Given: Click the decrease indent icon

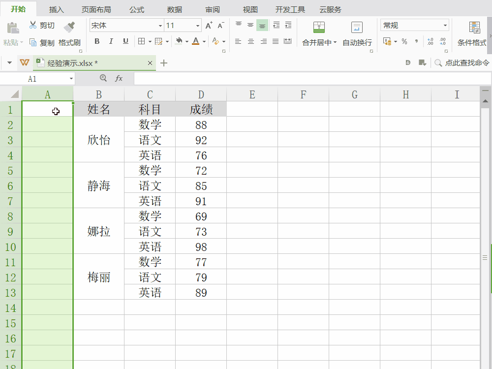Looking at the screenshot, I should click(276, 25).
